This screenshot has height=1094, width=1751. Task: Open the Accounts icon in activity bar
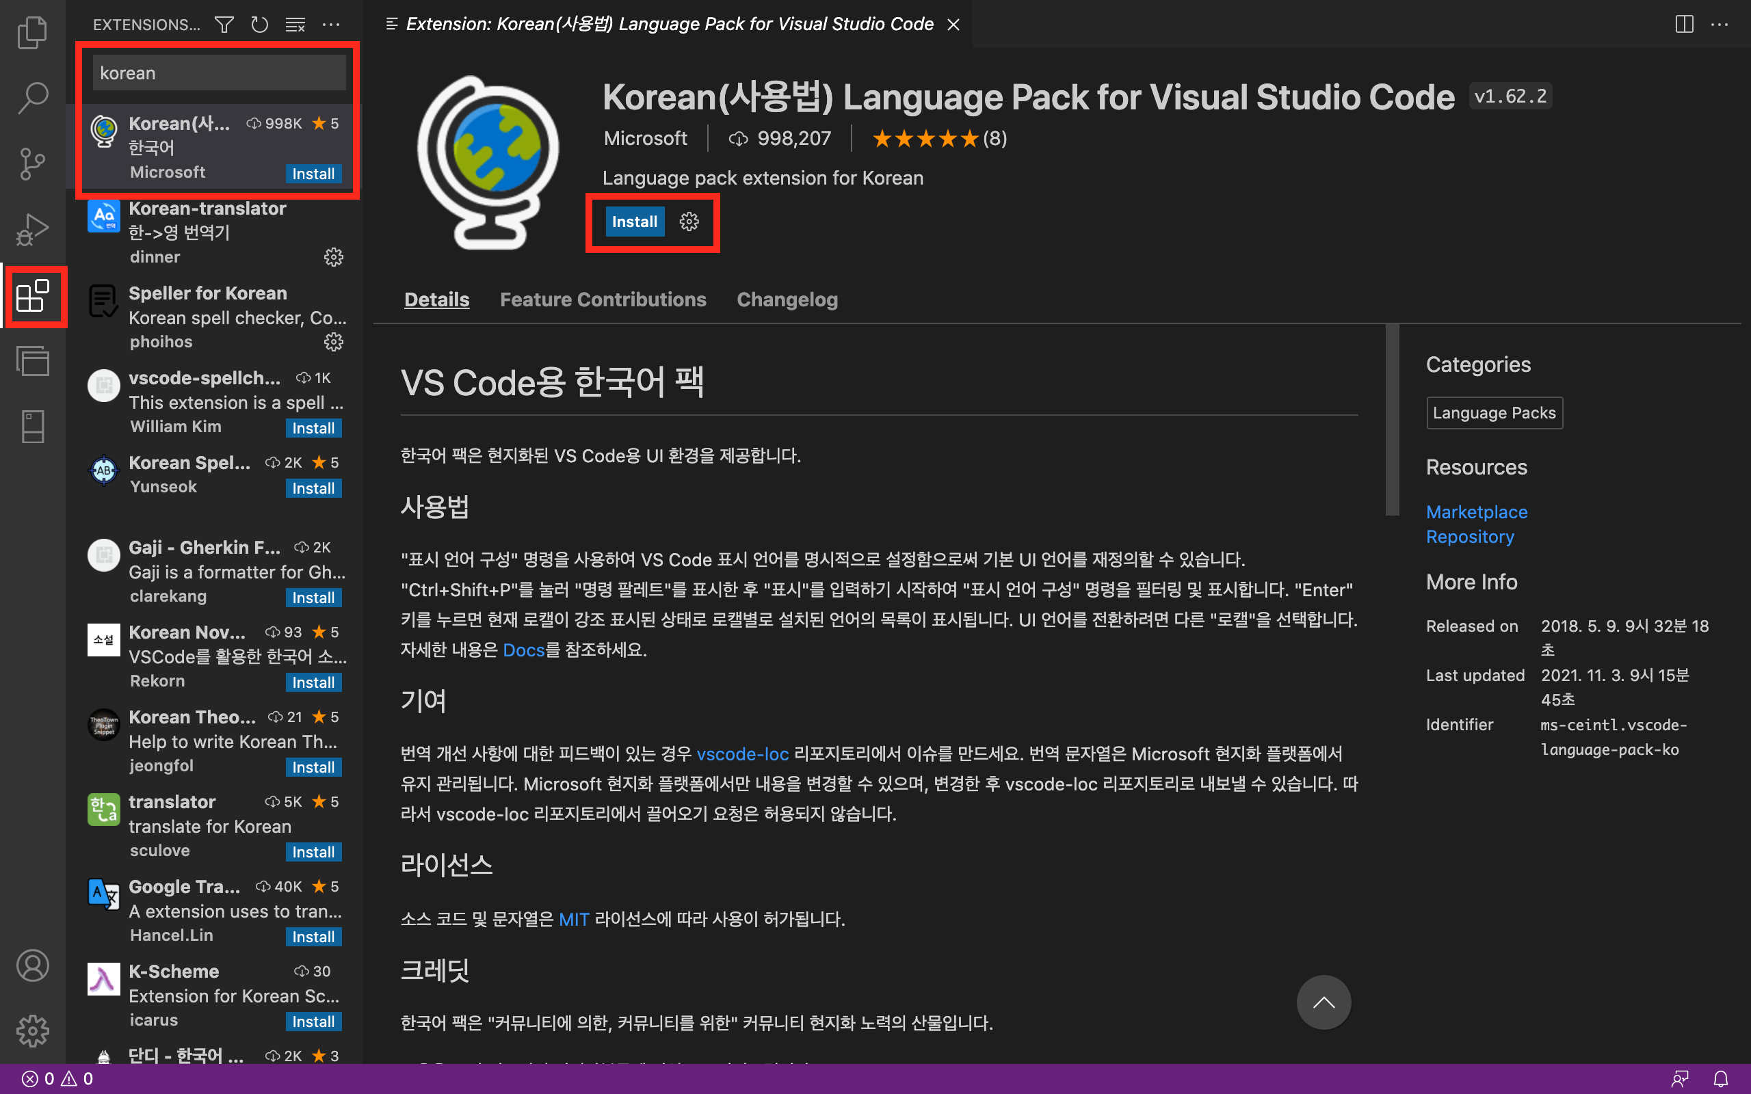pyautogui.click(x=32, y=966)
